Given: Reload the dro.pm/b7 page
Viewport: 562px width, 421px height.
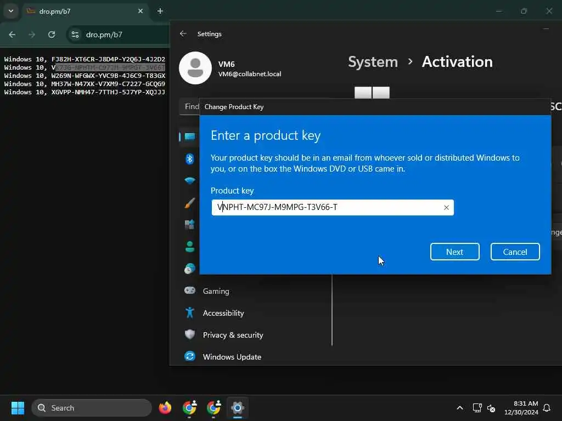Looking at the screenshot, I should click(x=52, y=35).
